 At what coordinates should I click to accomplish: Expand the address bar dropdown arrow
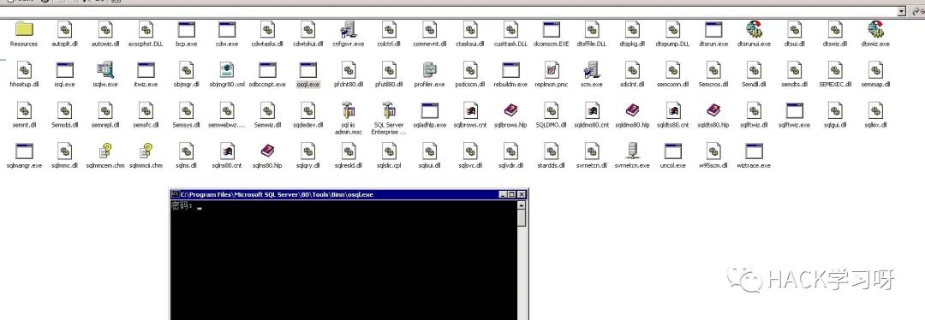[x=901, y=11]
